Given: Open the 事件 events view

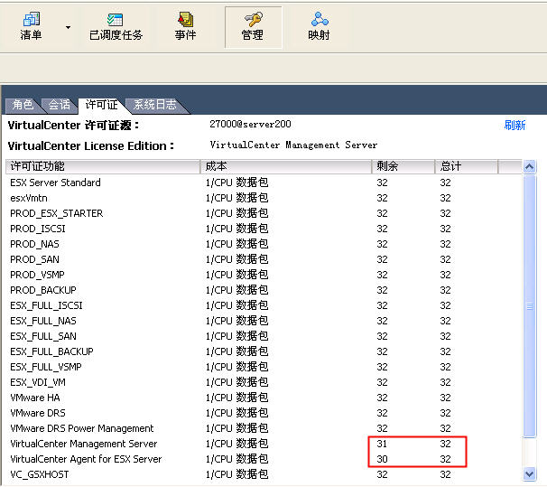Looking at the screenshot, I should point(185,26).
